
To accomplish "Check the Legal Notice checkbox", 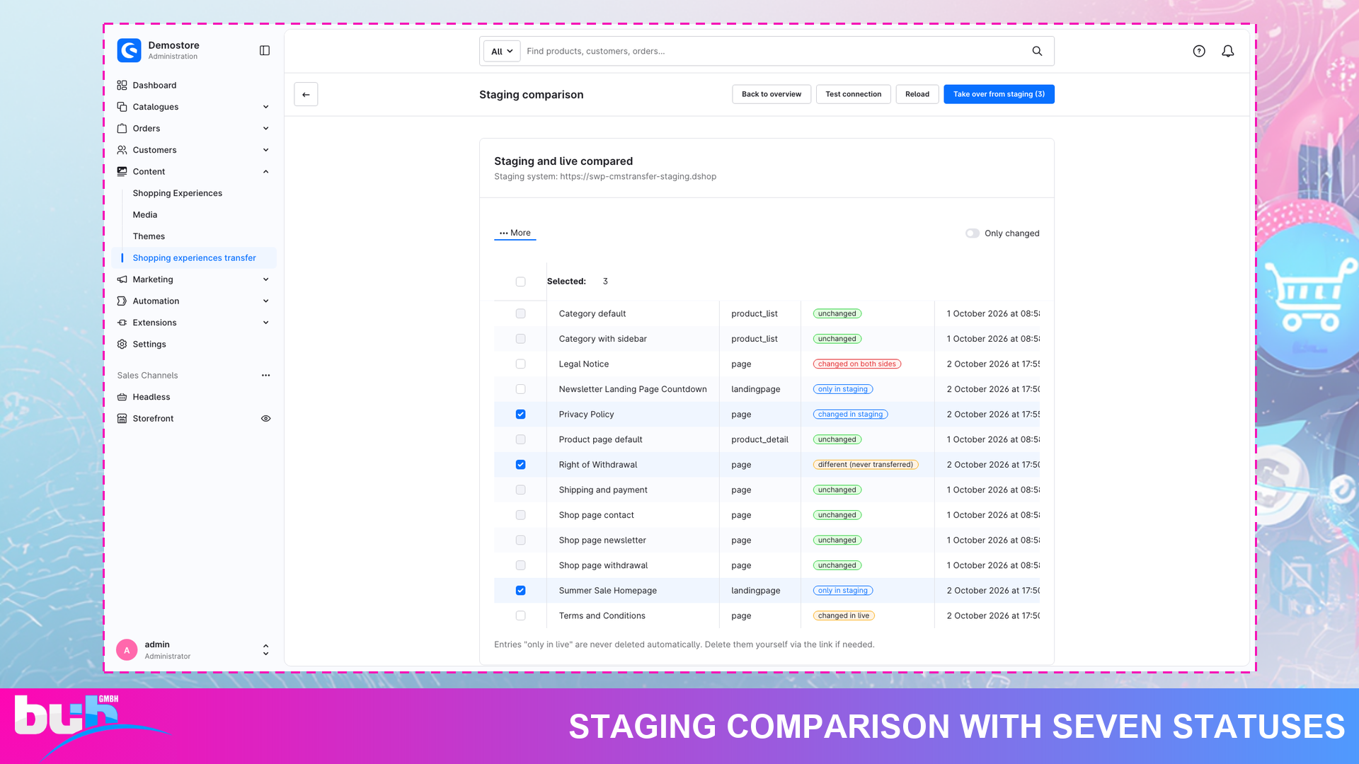I will pos(521,364).
